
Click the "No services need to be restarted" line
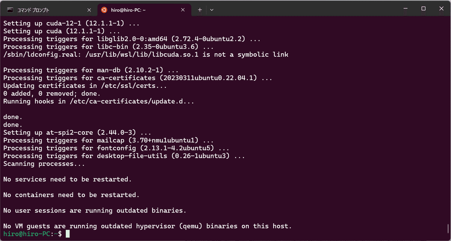(68, 179)
